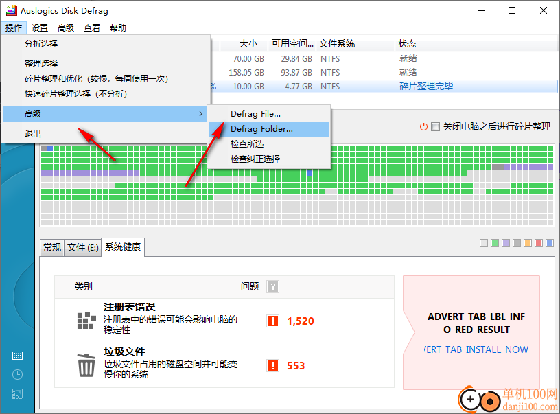The width and height of the screenshot is (560, 414).
Task: Click the SSD icon in the left sidebar
Action: [17, 393]
